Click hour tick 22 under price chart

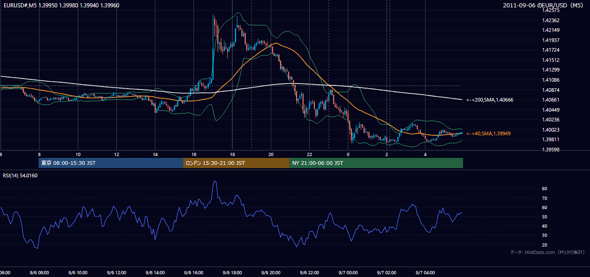point(309,154)
